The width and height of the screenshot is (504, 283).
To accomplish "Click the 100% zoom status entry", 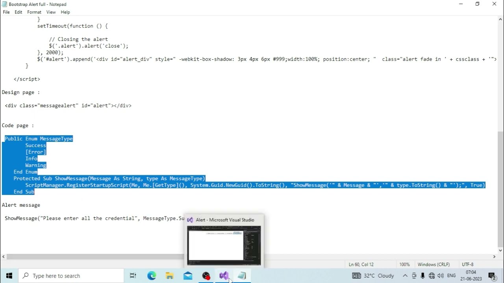I will (x=404, y=265).
